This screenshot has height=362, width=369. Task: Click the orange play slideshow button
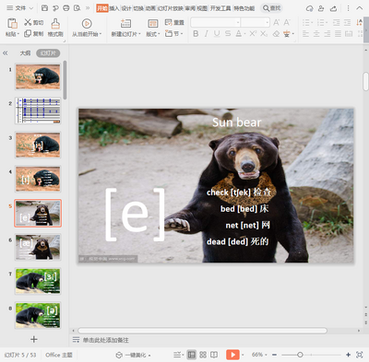[232, 355]
